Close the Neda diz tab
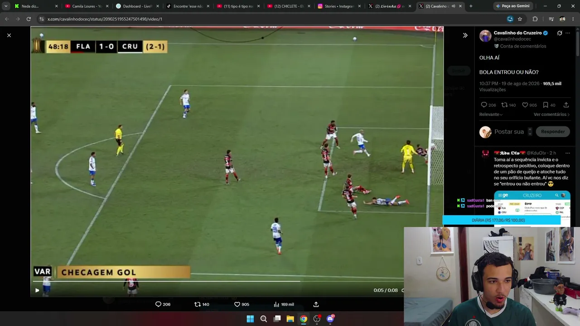 pos(57,6)
